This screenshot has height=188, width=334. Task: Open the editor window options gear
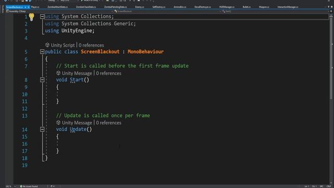click(x=332, y=7)
